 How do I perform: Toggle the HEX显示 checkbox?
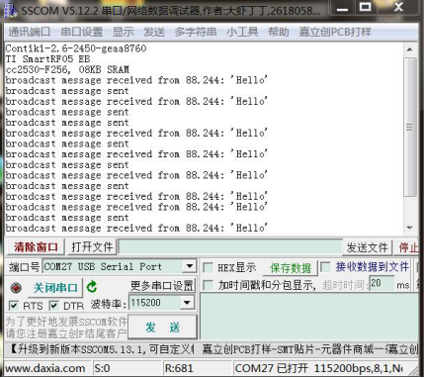(x=208, y=267)
